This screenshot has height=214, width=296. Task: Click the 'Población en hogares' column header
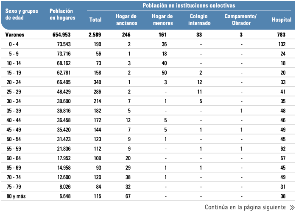(x=62, y=14)
